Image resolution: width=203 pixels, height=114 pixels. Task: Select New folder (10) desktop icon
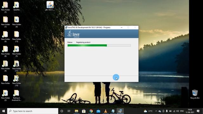point(16,81)
